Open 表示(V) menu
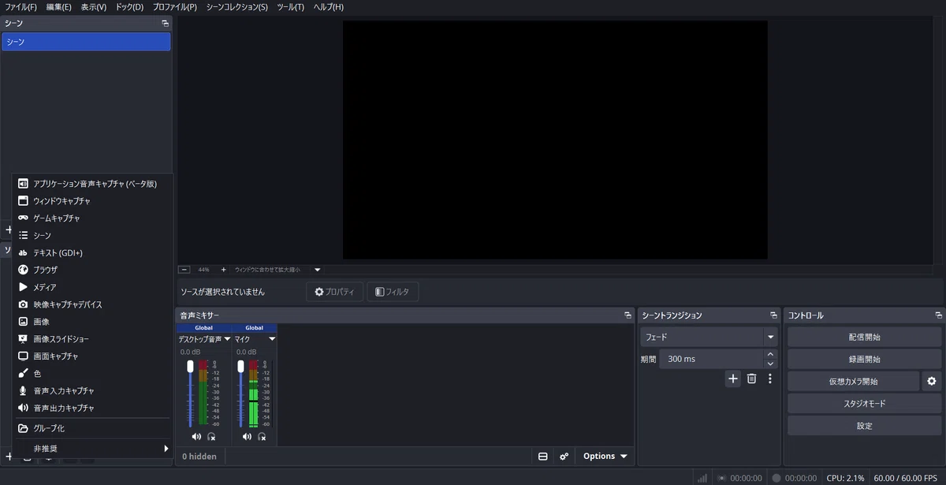 coord(94,7)
